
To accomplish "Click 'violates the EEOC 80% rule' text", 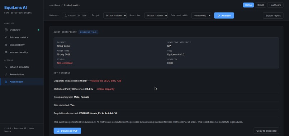I will [x=106, y=81].
